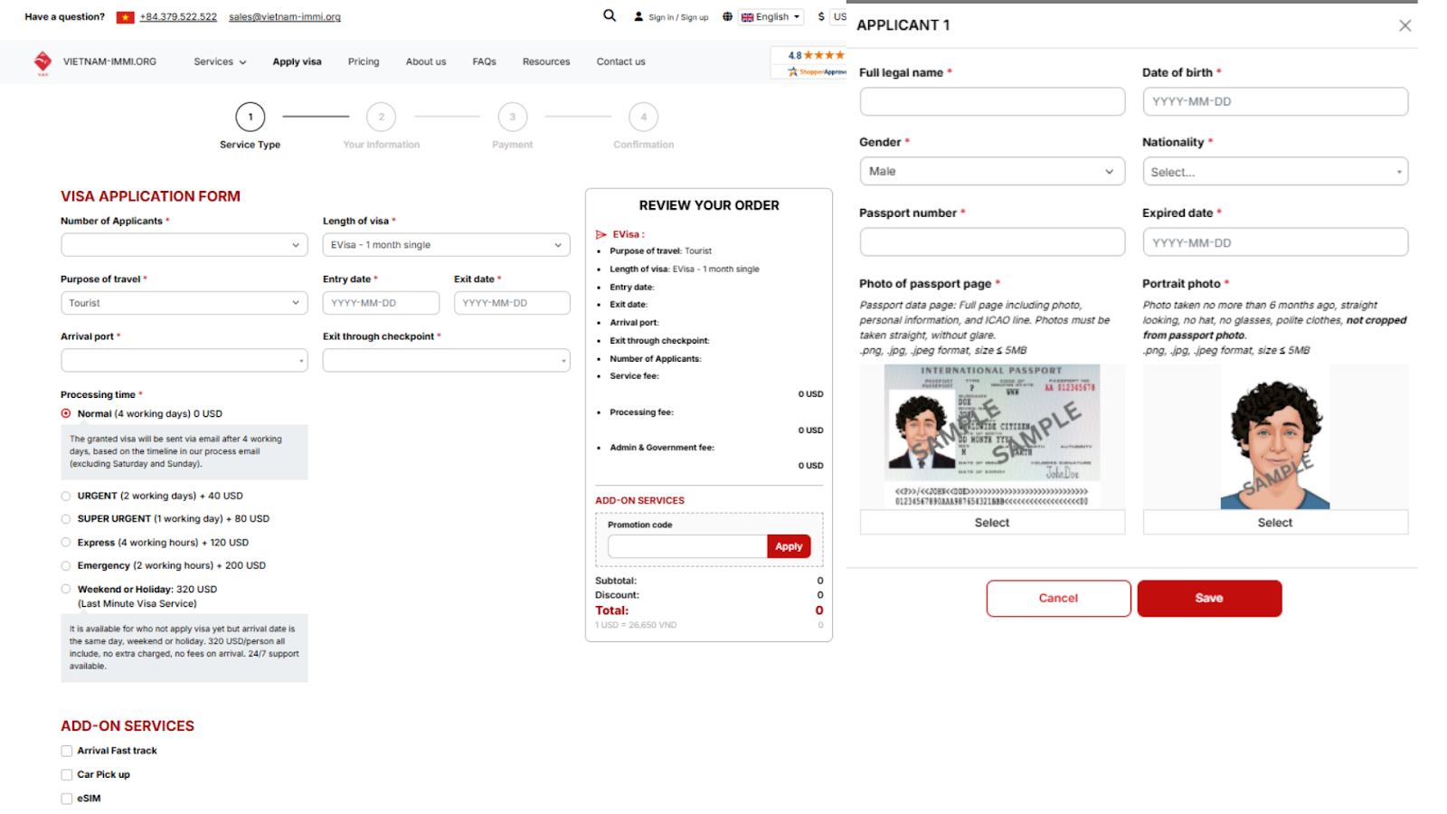The height and width of the screenshot is (814, 1447).
Task: Enable the eSIM add-on checkbox
Action: [x=67, y=799]
